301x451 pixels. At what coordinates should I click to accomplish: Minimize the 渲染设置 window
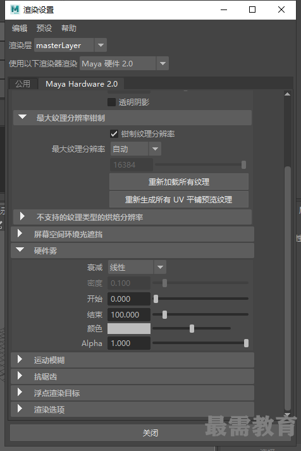tap(224, 9)
